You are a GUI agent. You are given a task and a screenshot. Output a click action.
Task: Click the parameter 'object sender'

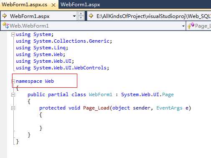(x=131, y=108)
